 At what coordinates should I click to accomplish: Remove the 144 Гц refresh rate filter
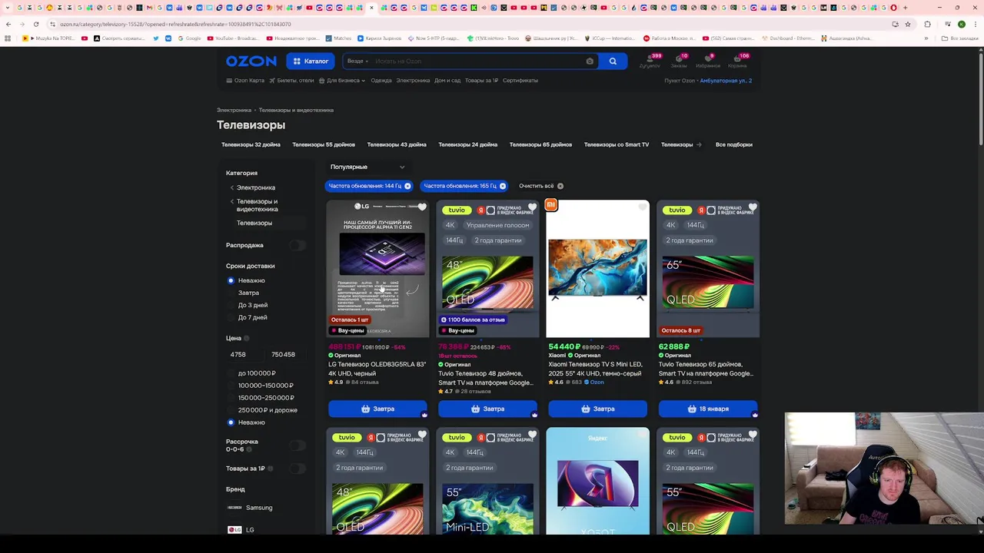tap(407, 186)
